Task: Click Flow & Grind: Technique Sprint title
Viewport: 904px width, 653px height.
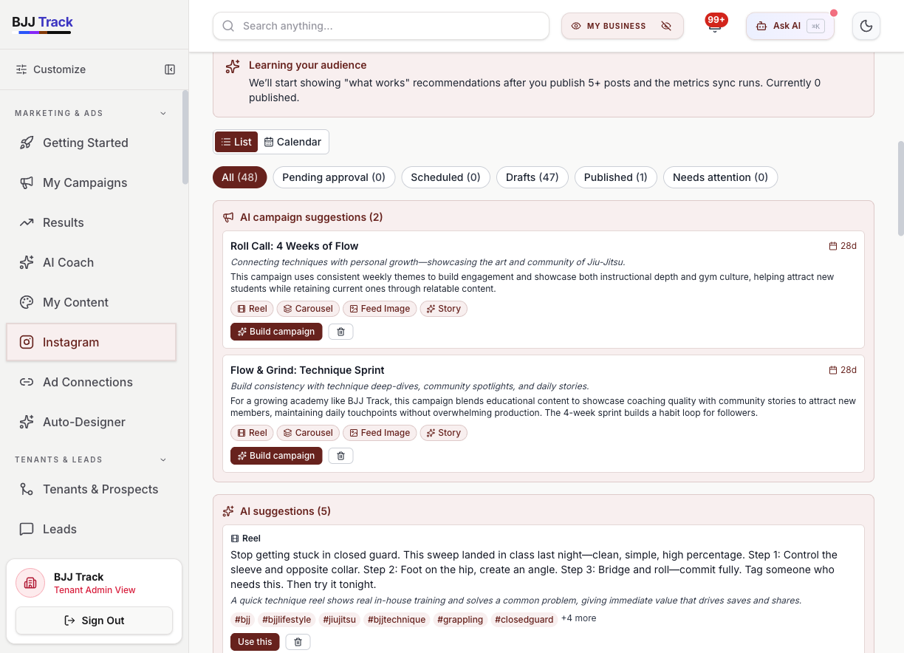Action: (307, 370)
